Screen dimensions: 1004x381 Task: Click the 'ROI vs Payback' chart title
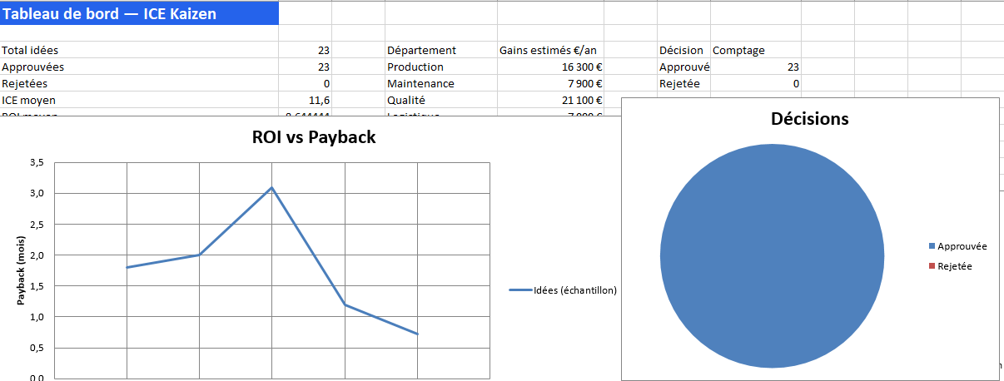314,137
